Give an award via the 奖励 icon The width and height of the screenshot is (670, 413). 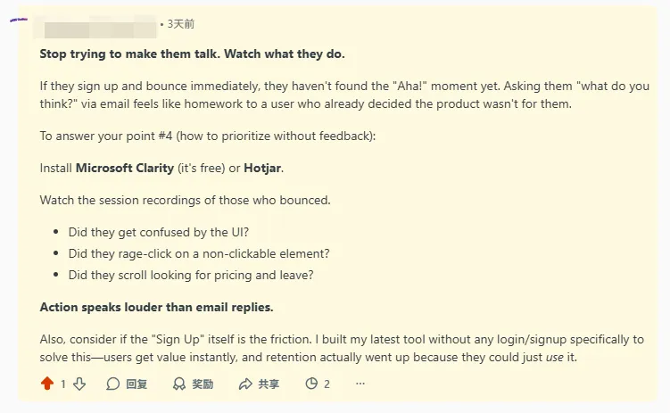179,384
